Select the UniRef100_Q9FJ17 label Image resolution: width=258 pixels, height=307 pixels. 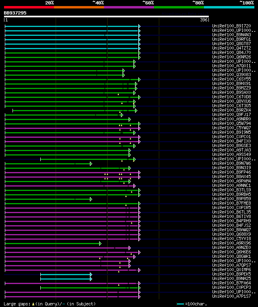click(x=231, y=114)
